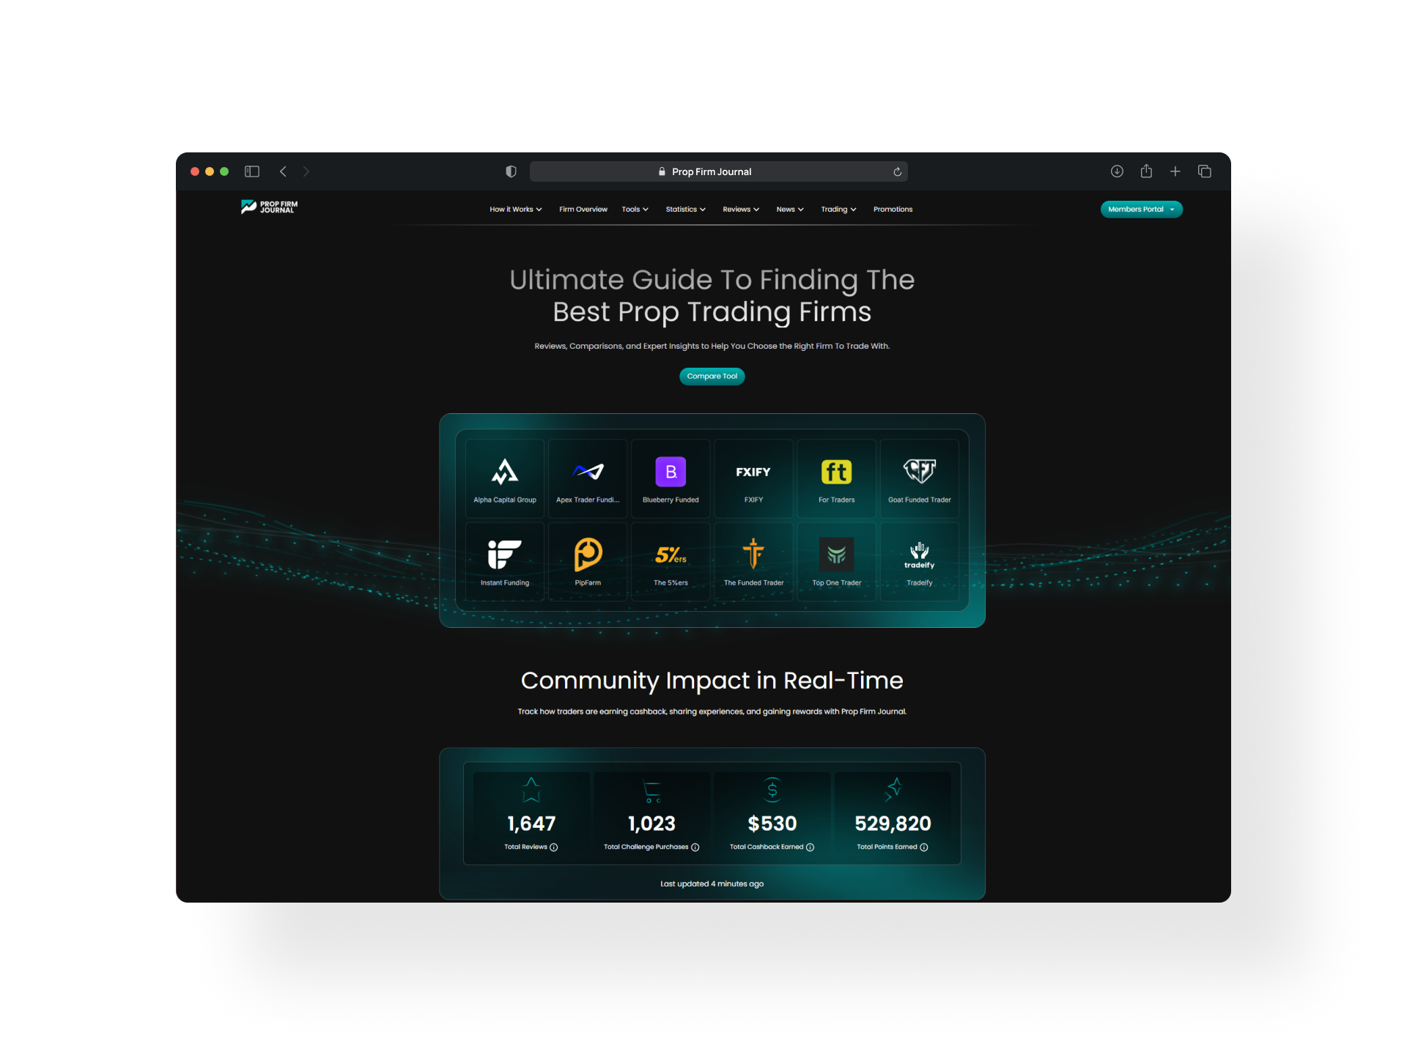The height and width of the screenshot is (1055, 1407).
Task: Select The 5%ers logo
Action: [x=671, y=555]
